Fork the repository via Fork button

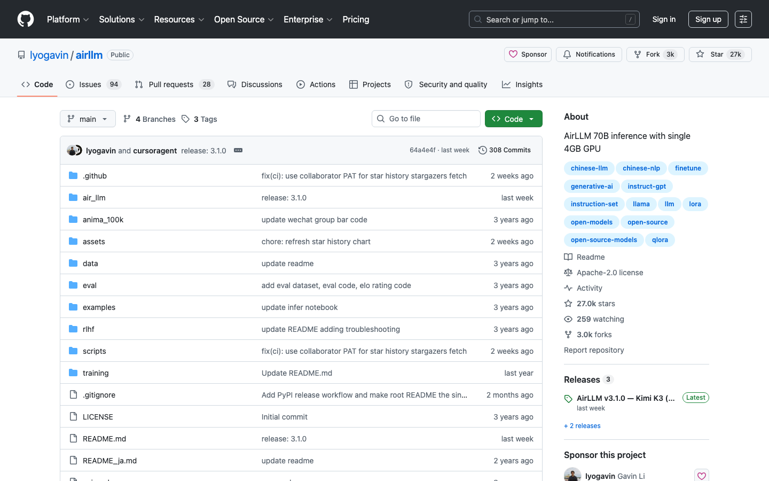point(655,55)
